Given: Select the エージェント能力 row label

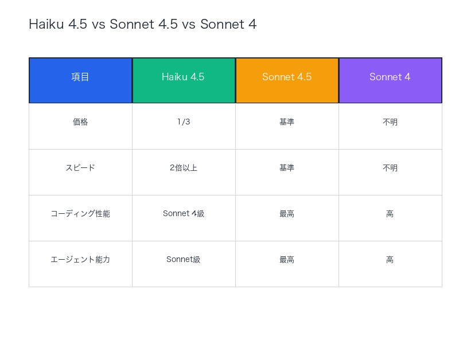Looking at the screenshot, I should [x=80, y=260].
